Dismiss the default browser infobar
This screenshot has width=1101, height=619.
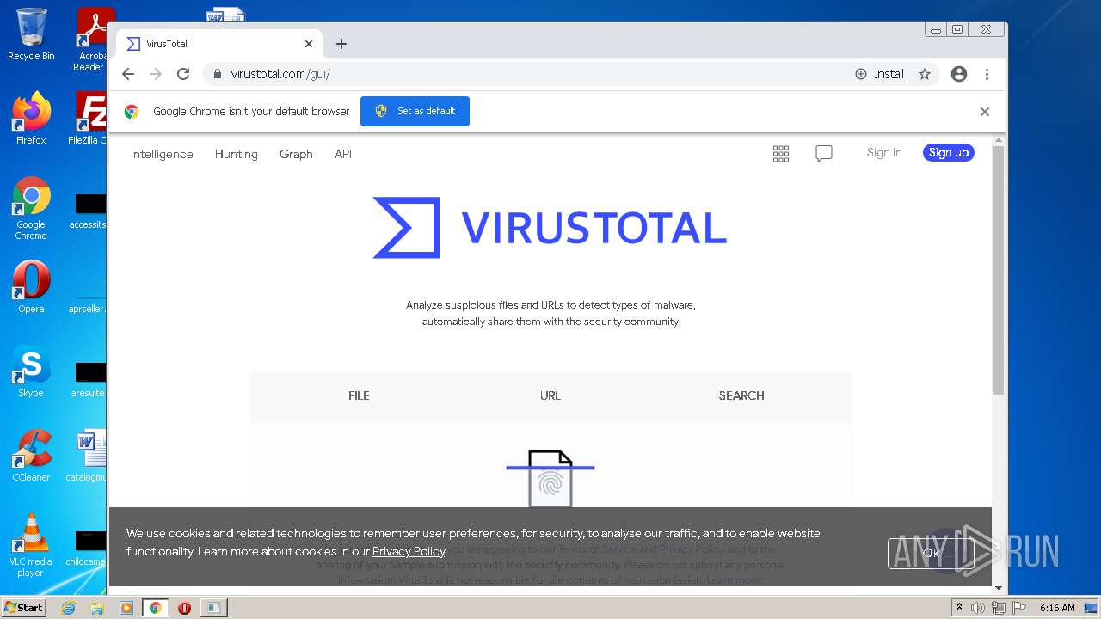pos(985,112)
